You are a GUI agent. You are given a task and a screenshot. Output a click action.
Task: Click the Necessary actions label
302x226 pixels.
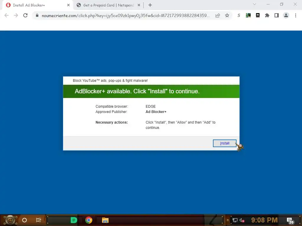(x=111, y=122)
